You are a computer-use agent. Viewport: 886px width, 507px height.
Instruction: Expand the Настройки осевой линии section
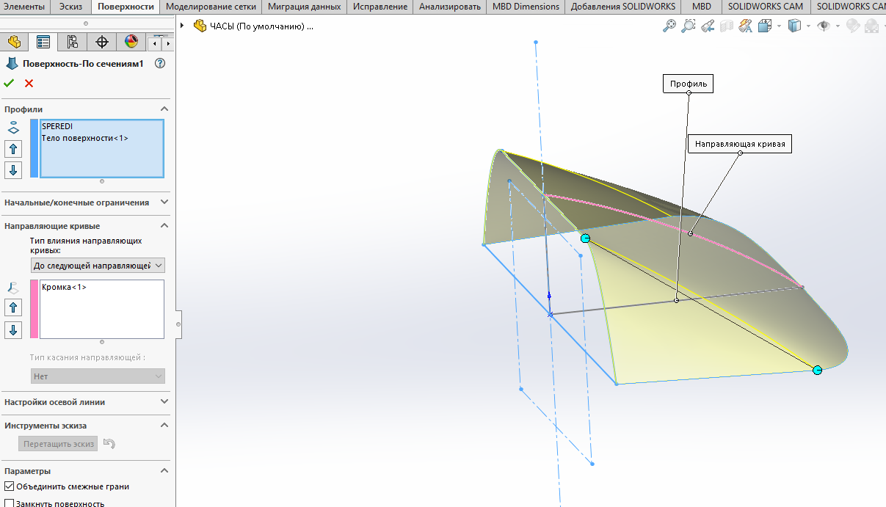coord(164,402)
